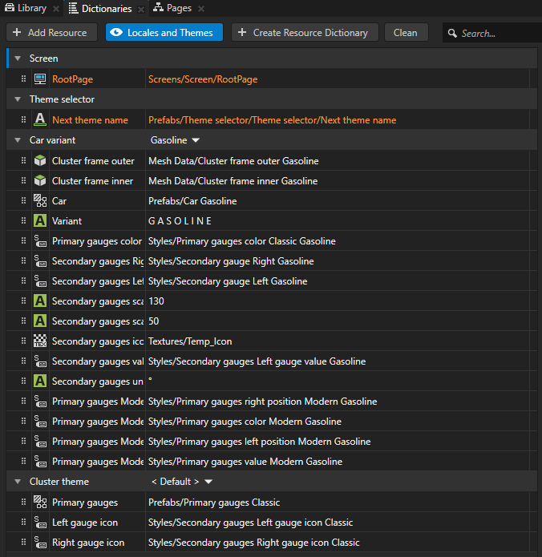Collapse the Car variant section
Viewport: 542px width, 557px height.
18,140
